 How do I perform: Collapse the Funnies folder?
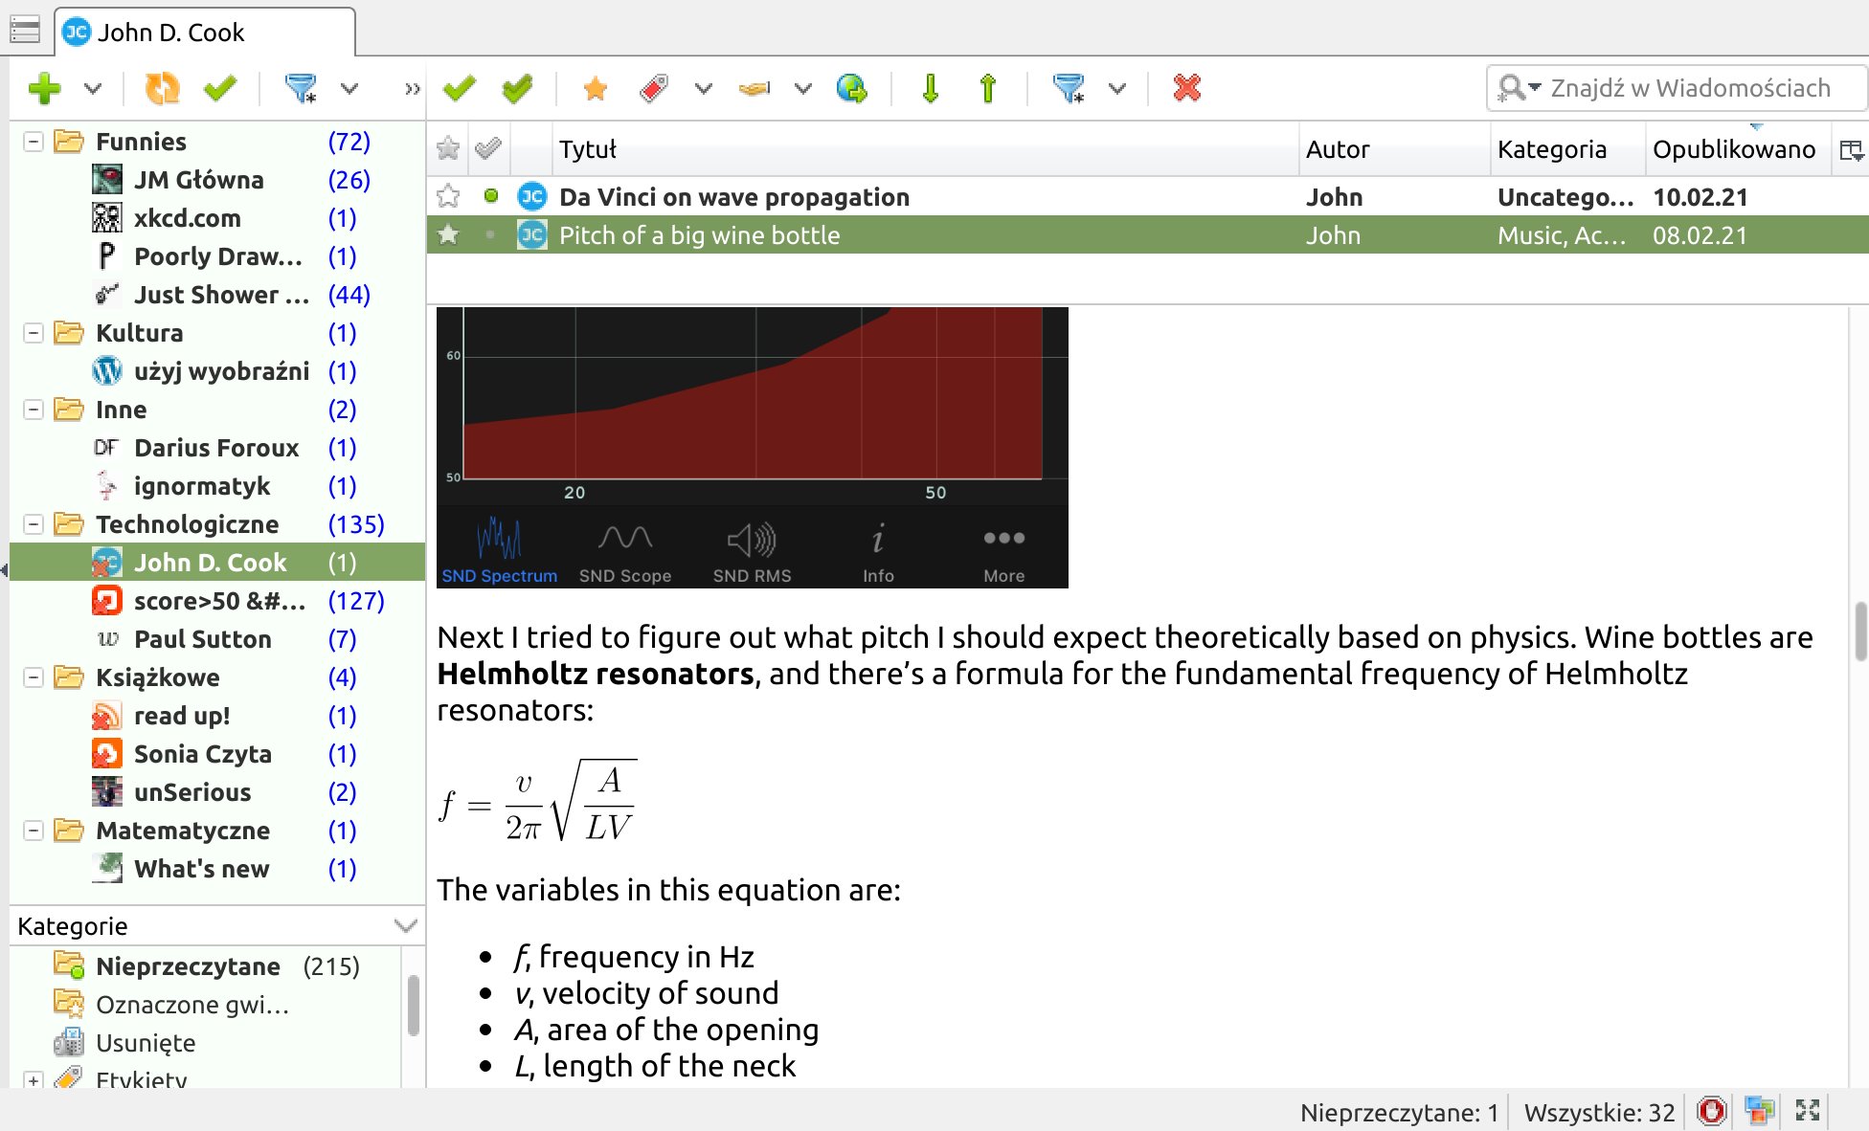(x=34, y=142)
